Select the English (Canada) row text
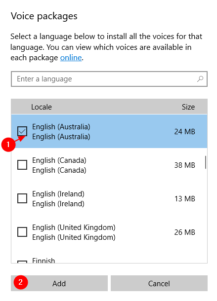 [x=59, y=165]
